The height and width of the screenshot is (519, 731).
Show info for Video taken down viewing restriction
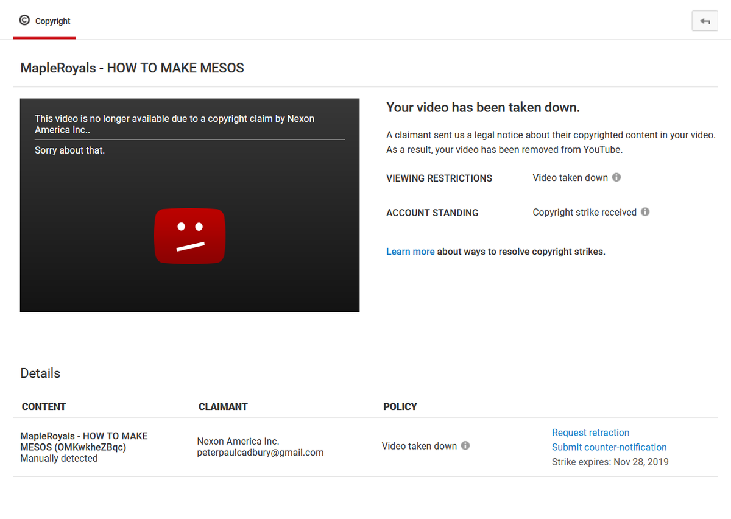coord(616,177)
